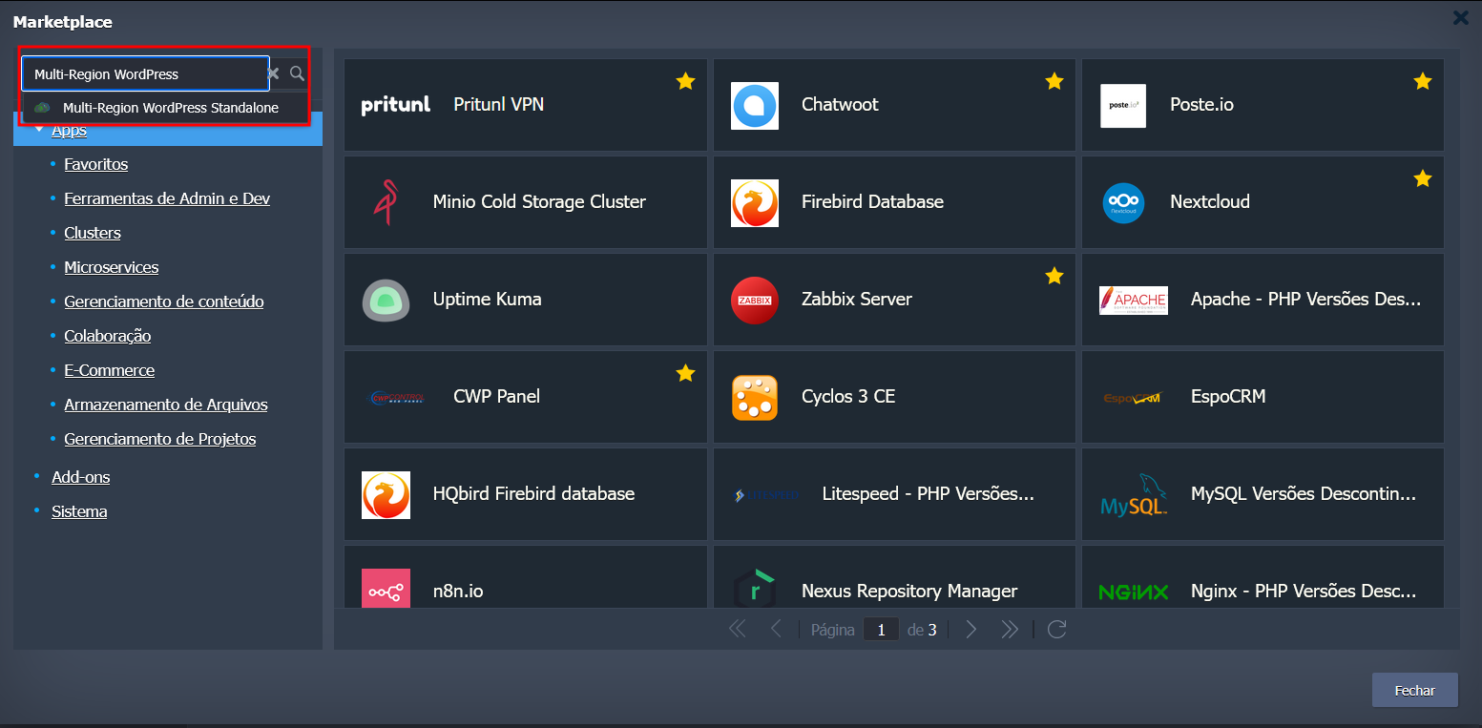
Task: Click the Uptime Kuma title text
Action: (x=487, y=300)
